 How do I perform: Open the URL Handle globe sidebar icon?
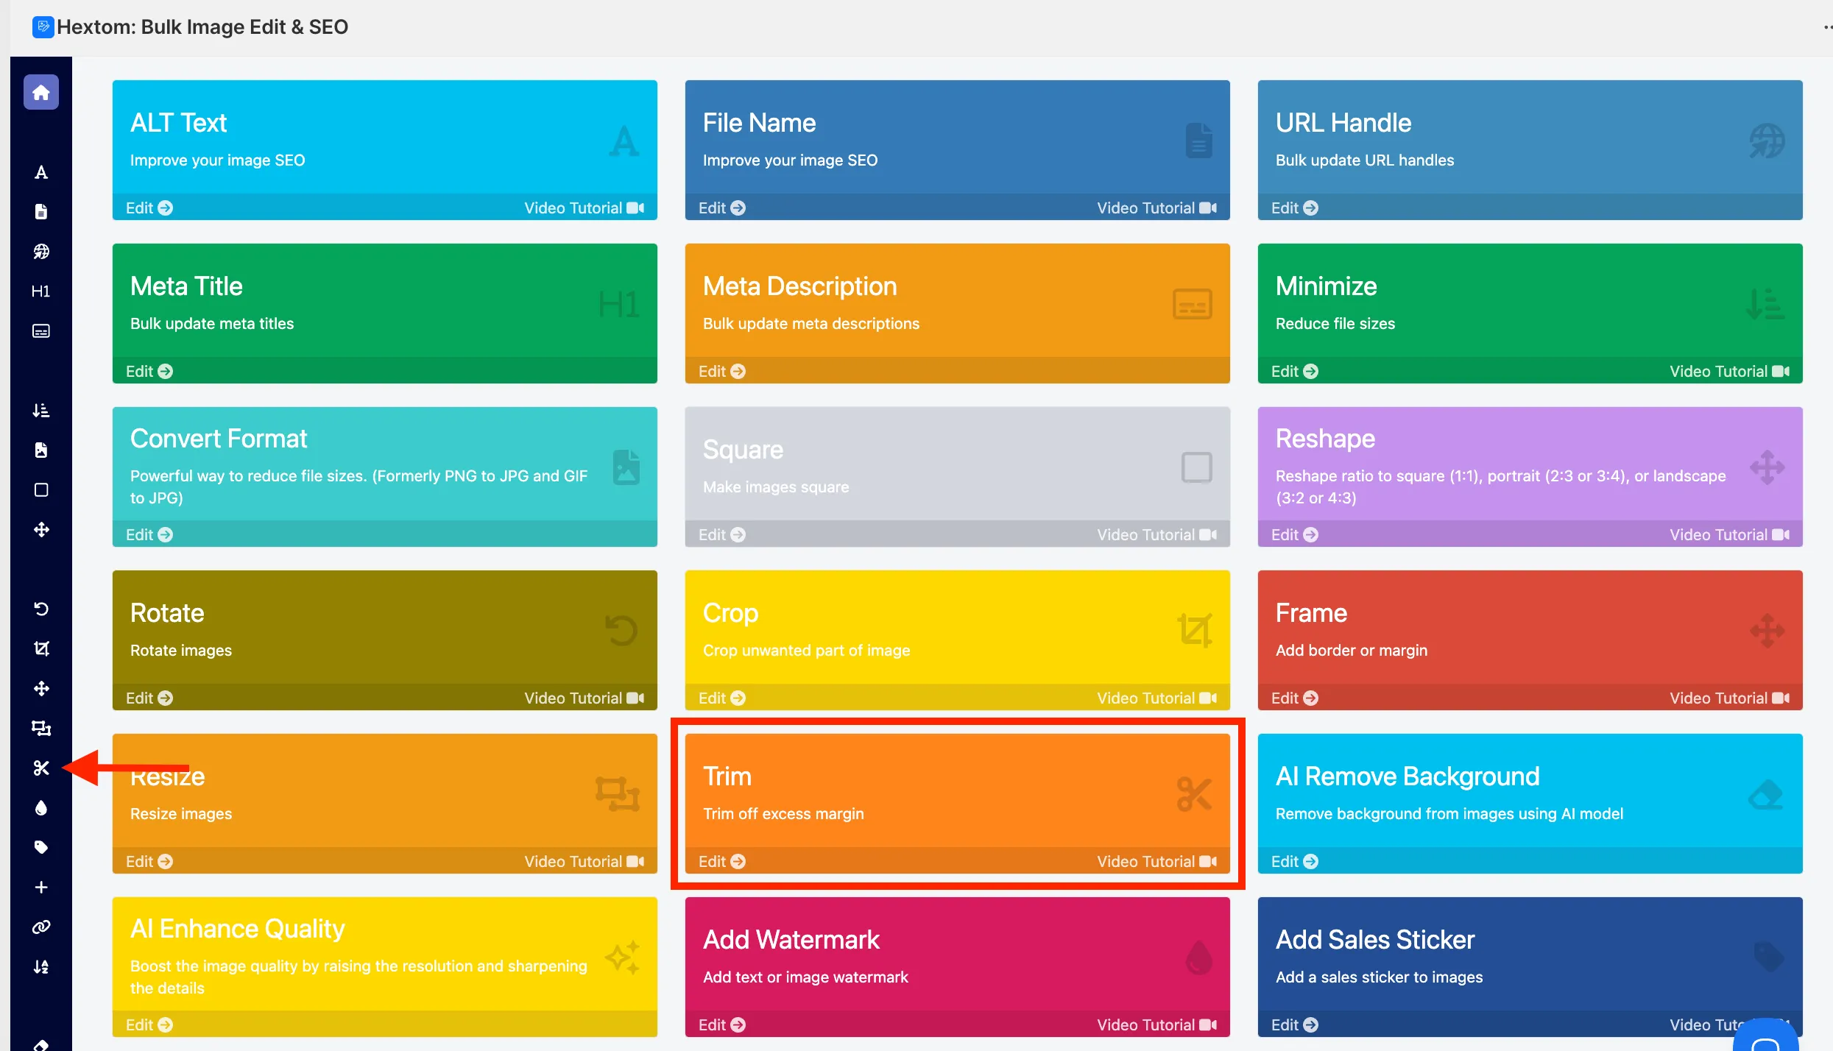click(x=41, y=252)
